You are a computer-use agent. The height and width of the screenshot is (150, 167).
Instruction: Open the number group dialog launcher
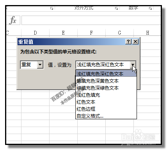click(x=150, y=9)
